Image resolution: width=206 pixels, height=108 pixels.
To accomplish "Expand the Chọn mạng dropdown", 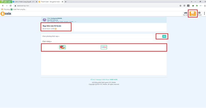I will pos(47,41).
